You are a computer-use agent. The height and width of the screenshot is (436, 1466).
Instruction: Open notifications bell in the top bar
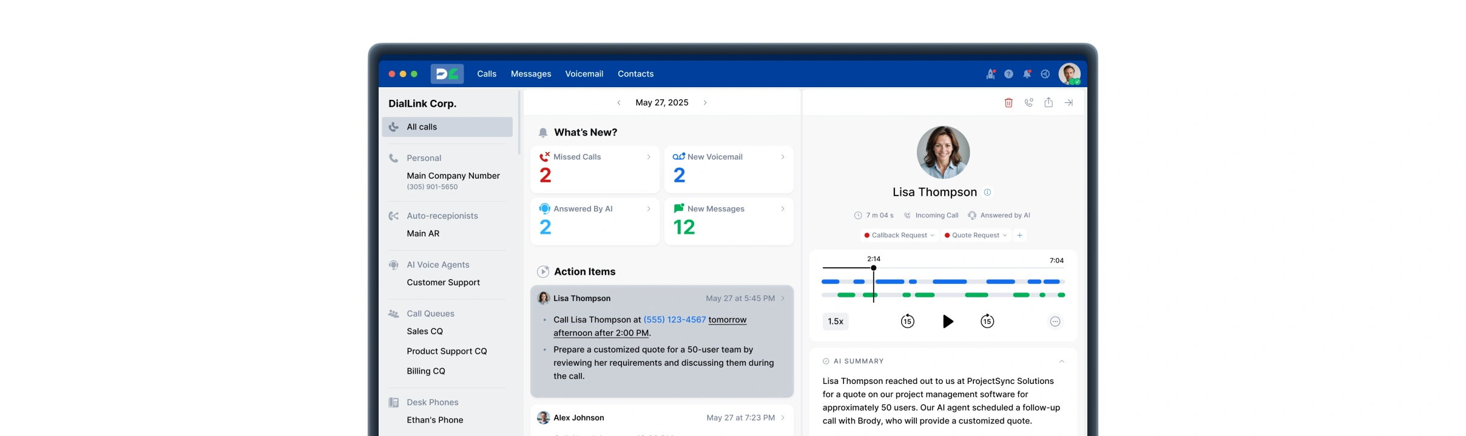pyautogui.click(x=1027, y=74)
